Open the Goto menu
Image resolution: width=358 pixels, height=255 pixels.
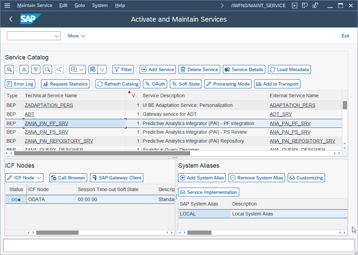[x=80, y=5]
